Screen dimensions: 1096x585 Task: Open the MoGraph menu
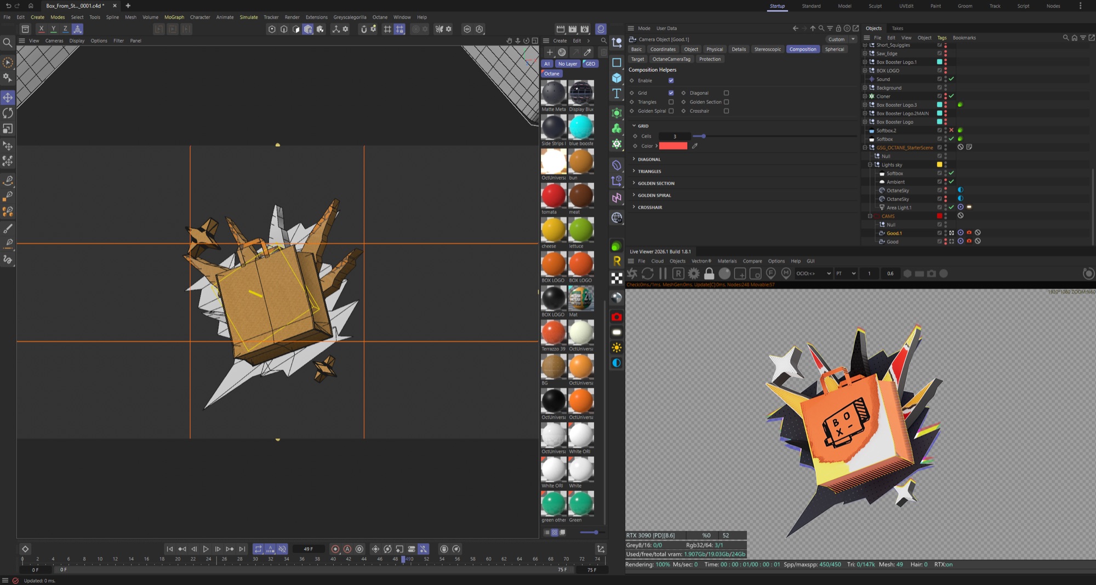[x=174, y=17]
